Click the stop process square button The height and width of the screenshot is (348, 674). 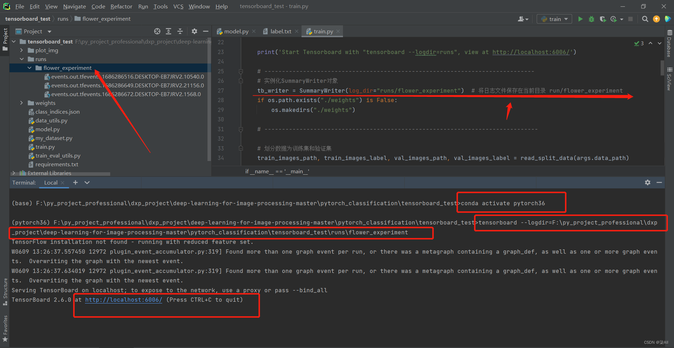pos(630,19)
